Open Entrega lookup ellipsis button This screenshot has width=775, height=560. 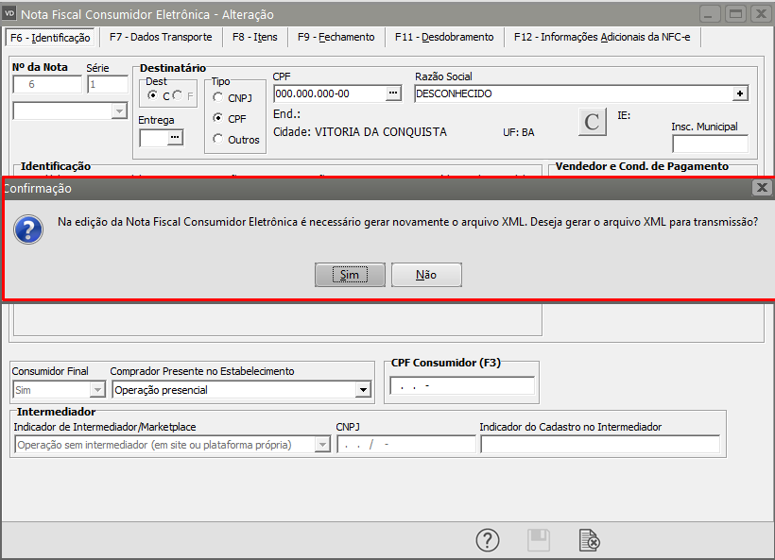coord(174,138)
